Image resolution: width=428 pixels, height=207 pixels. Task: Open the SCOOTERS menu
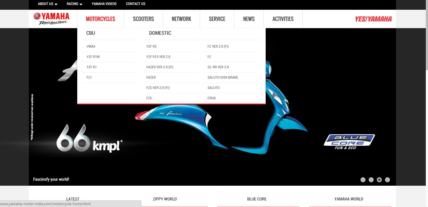(x=144, y=19)
